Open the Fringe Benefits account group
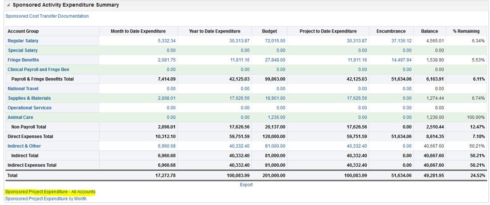 click(23, 60)
